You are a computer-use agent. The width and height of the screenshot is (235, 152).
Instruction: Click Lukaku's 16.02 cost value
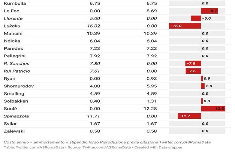(x=93, y=26)
